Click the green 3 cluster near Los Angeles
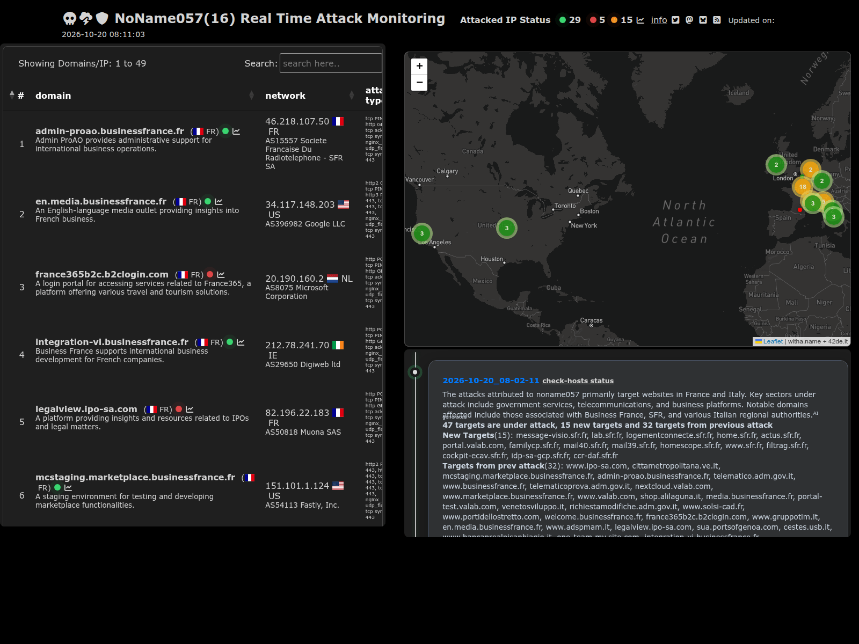Viewport: 859px width, 644px height. 422,233
